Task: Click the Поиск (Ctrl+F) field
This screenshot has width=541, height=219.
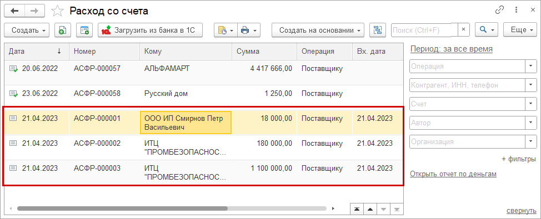Action: 424,30
